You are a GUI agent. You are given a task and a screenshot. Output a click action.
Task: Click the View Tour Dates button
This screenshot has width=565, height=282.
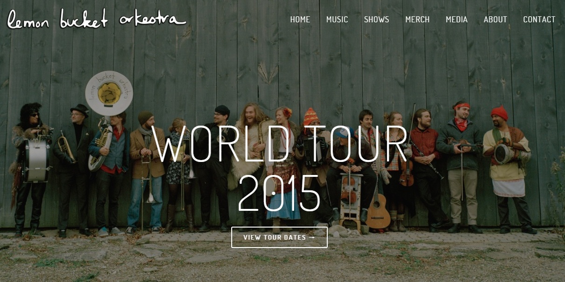pos(279,237)
